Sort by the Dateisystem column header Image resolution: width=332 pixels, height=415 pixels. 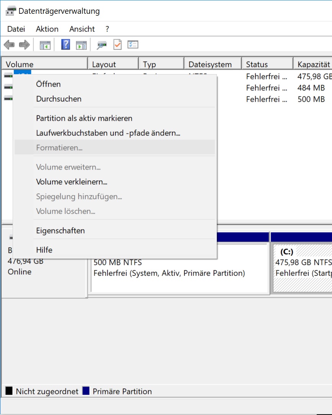click(x=210, y=64)
